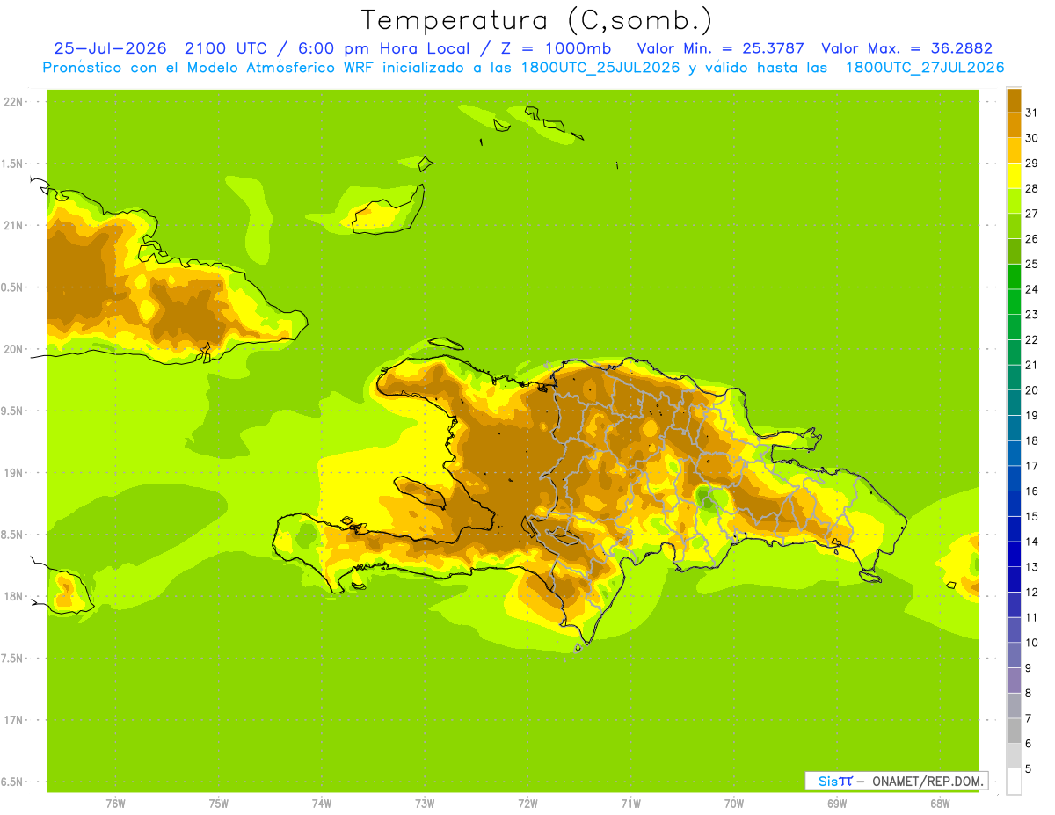Click the "72W" longitude label
This screenshot has height=815, width=1055.
pyautogui.click(x=527, y=804)
